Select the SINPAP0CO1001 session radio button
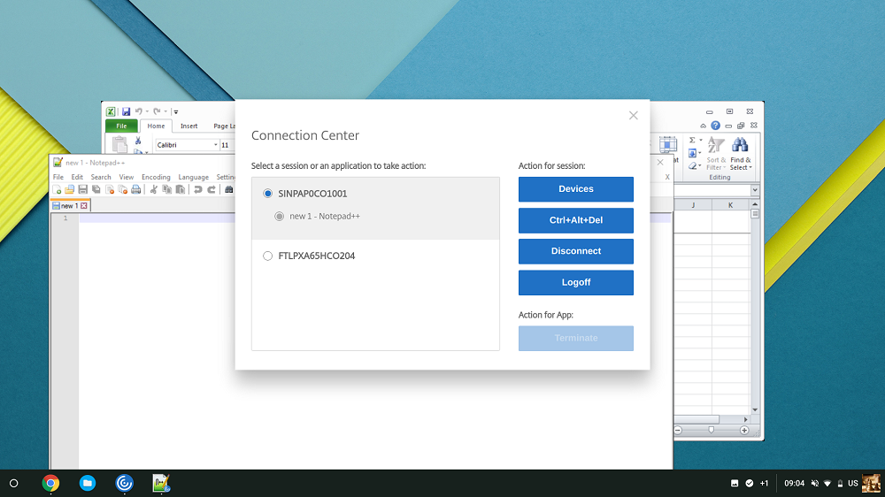 point(267,194)
